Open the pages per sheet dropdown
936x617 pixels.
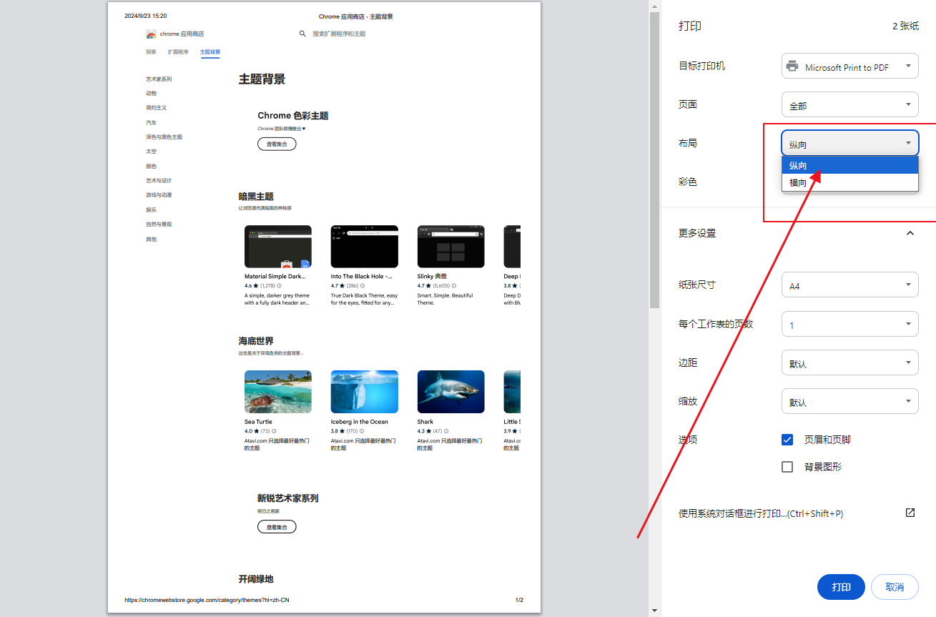(849, 324)
